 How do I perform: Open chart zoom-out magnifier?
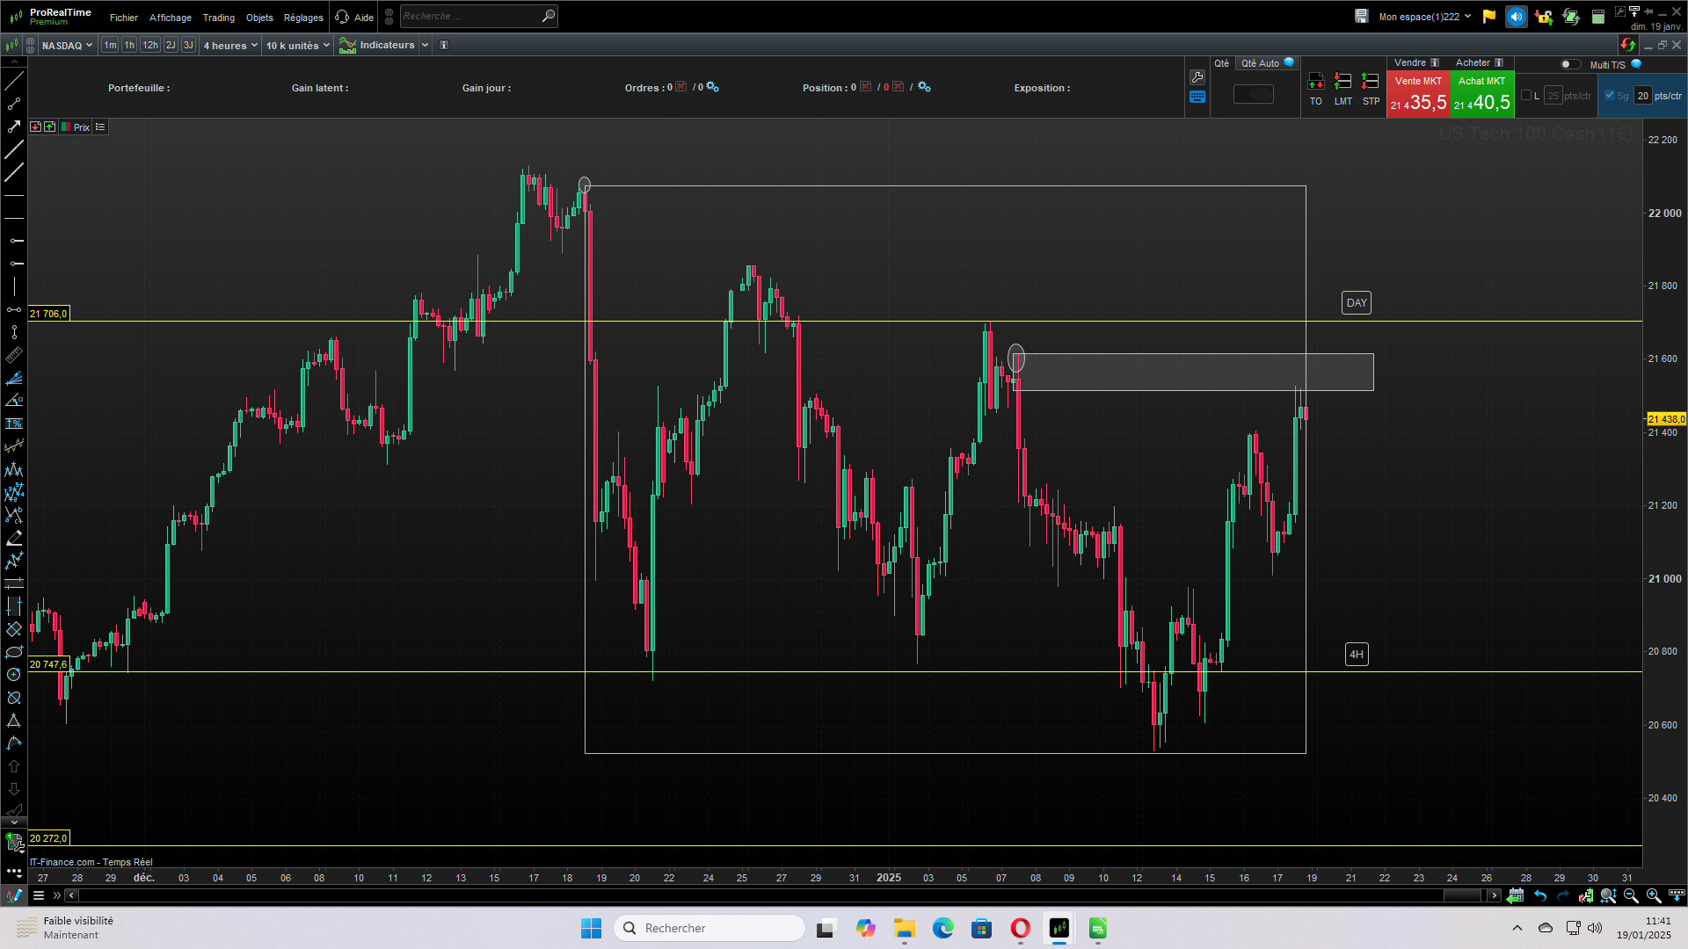point(1631,895)
